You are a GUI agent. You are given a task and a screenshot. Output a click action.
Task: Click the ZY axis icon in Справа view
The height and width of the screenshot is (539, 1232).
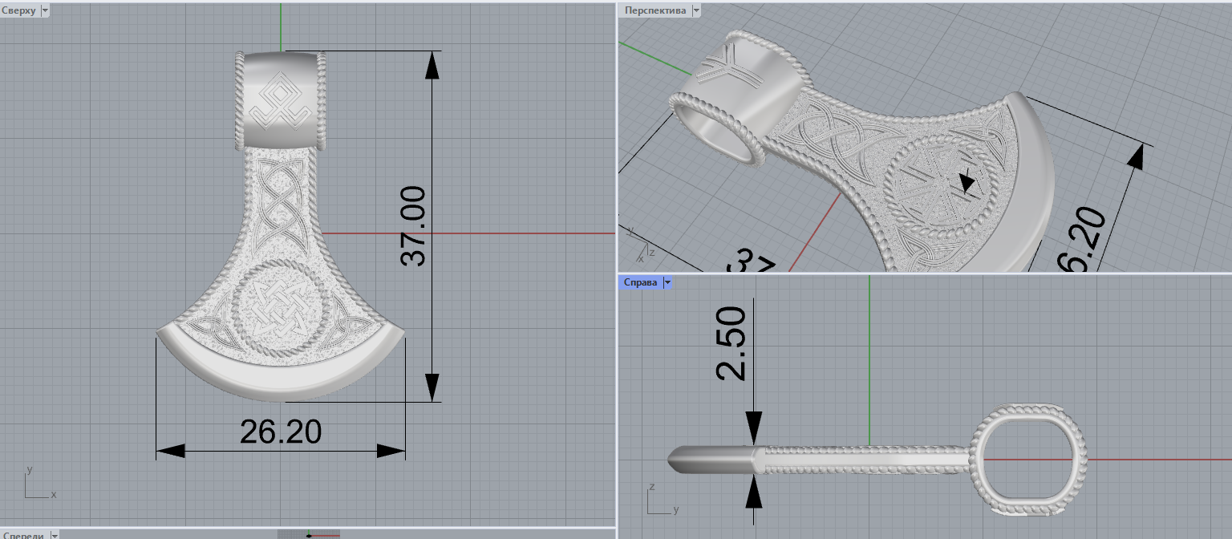659,500
